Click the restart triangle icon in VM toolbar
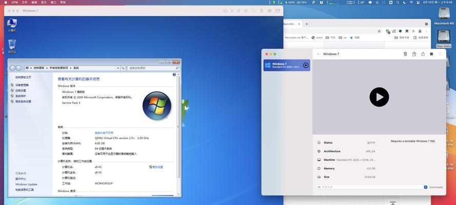Viewport: 456px width, 205px height. [239, 11]
